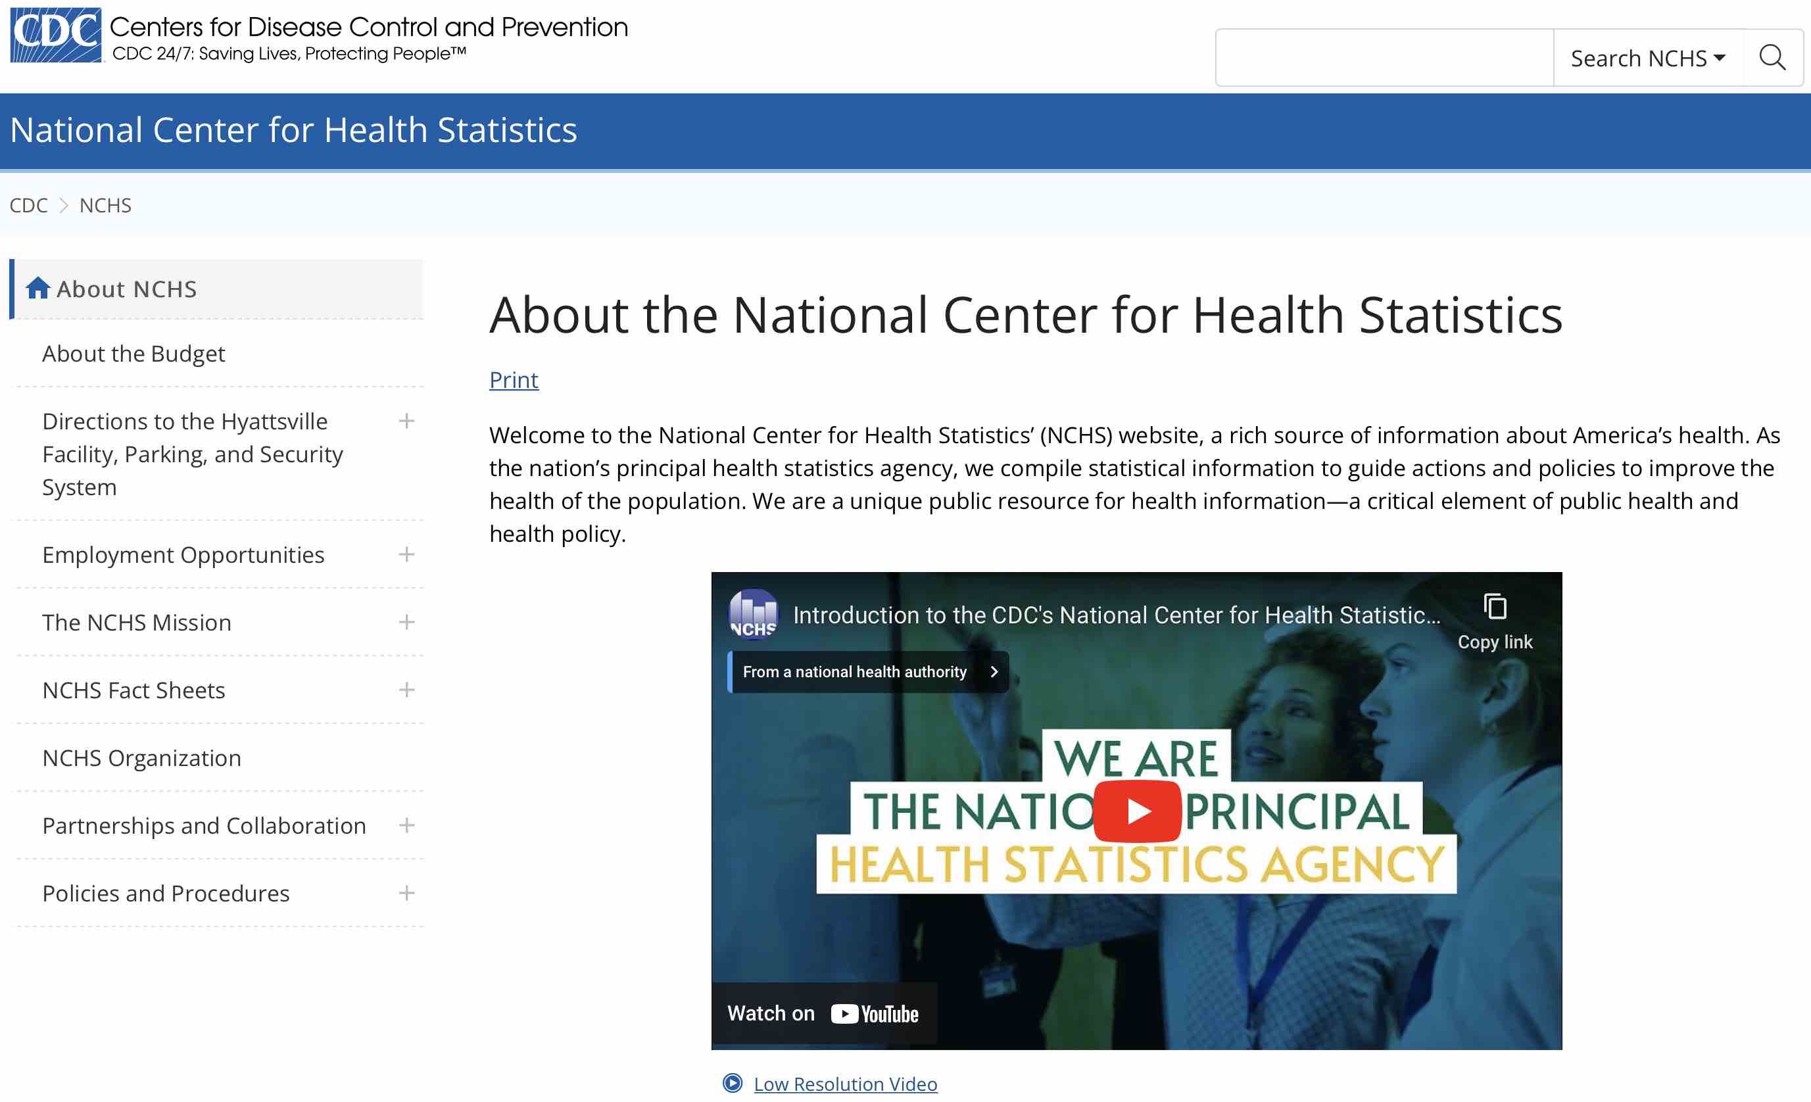Expand The NCHS Mission section
Image resolution: width=1811 pixels, height=1102 pixels.
coord(406,622)
